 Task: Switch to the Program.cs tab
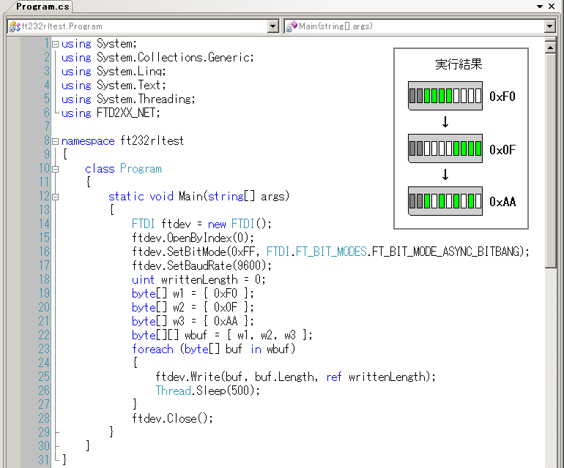coord(42,7)
